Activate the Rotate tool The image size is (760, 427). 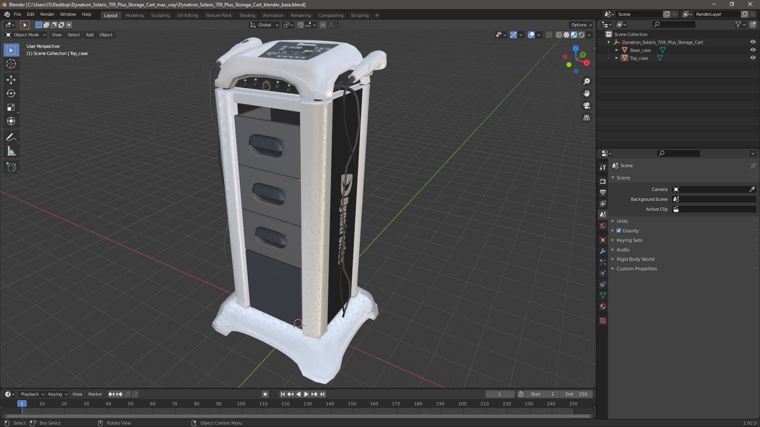[x=11, y=94]
